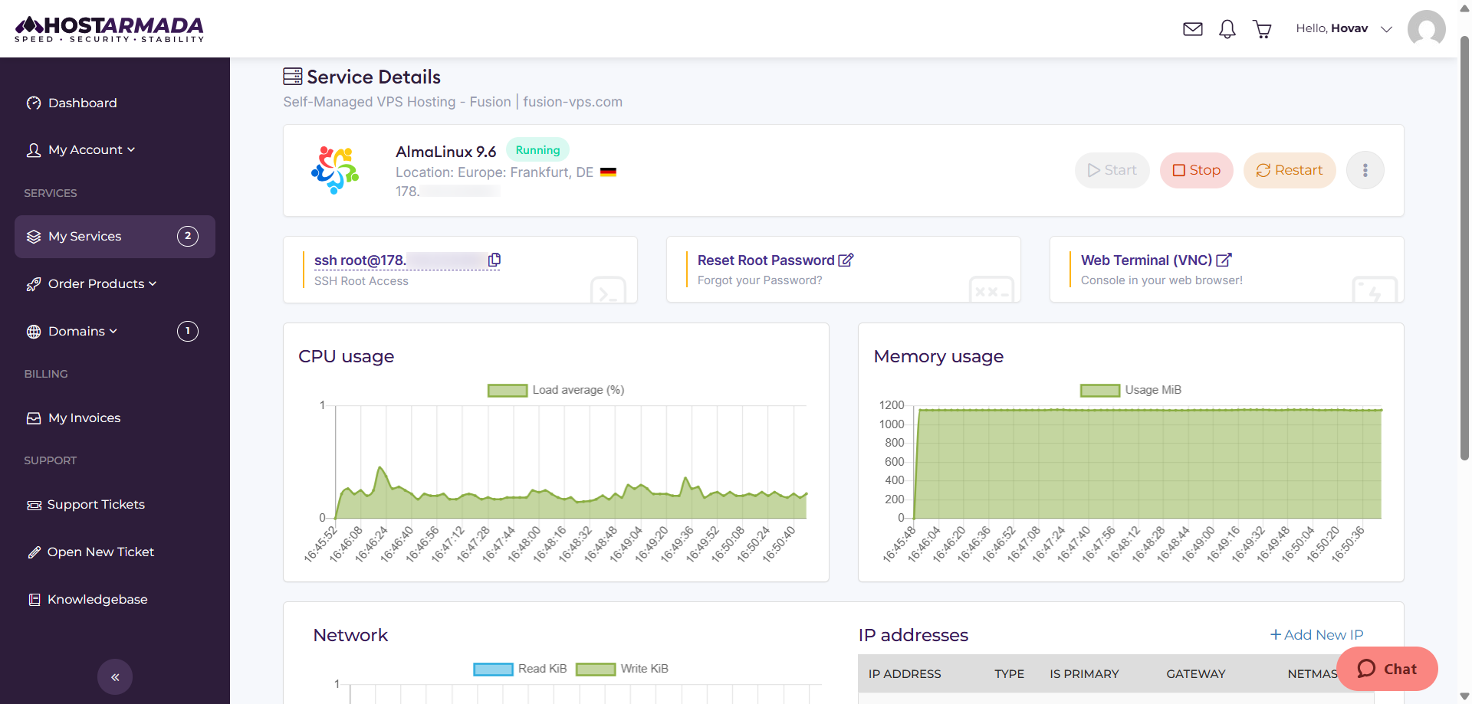Image resolution: width=1472 pixels, height=704 pixels.
Task: Click the page vertical scrollbar thumb
Action: (1465, 247)
